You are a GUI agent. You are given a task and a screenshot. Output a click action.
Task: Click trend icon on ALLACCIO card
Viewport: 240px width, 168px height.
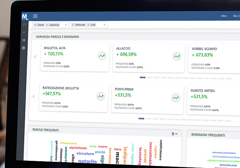pyautogui.click(x=177, y=56)
